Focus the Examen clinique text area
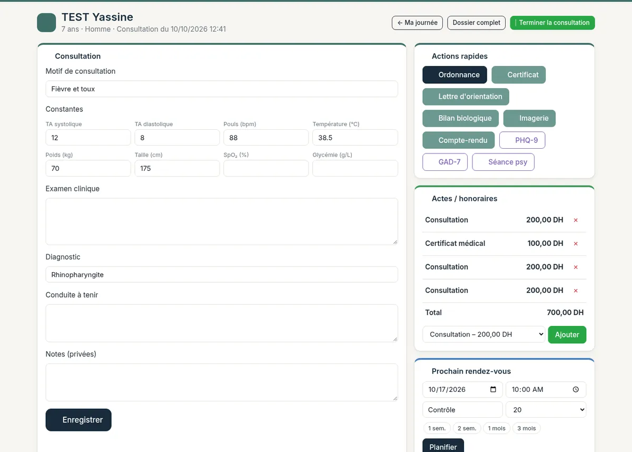632x452 pixels. point(222,222)
